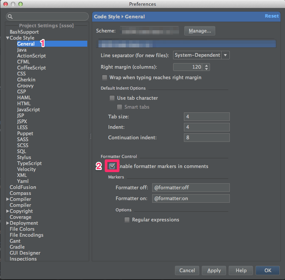Open Gradle settings
The width and height of the screenshot is (285, 280).
(x=17, y=247)
